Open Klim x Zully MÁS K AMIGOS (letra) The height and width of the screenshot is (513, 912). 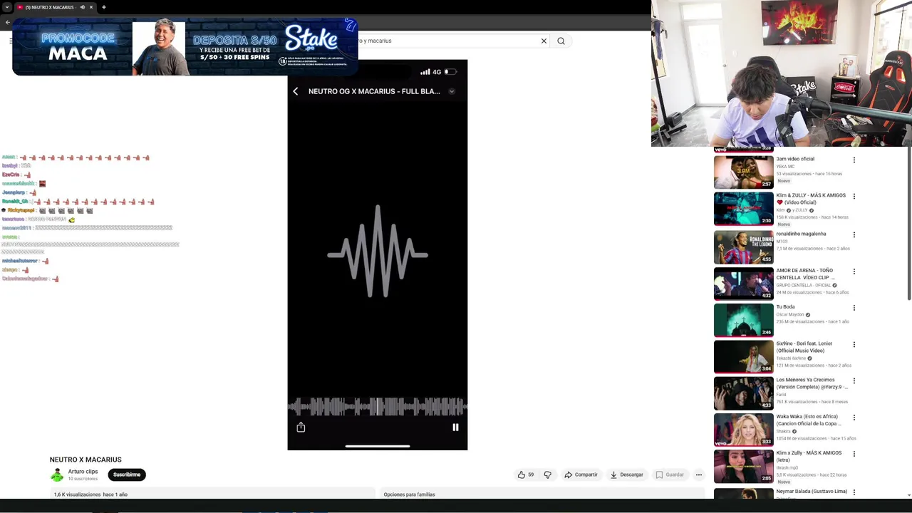pos(743,466)
